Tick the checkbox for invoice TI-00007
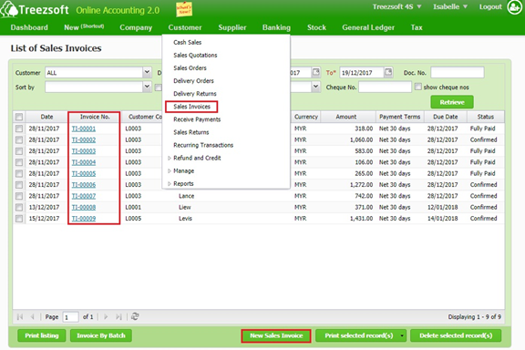The height and width of the screenshot is (350, 525). coord(19,196)
